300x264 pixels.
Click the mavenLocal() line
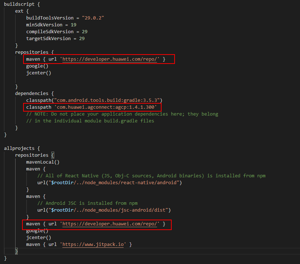click(x=43, y=162)
